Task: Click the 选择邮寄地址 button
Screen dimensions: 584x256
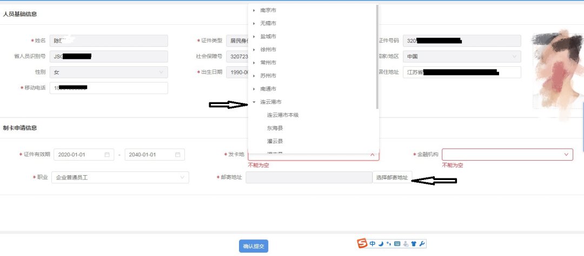Action: point(392,177)
